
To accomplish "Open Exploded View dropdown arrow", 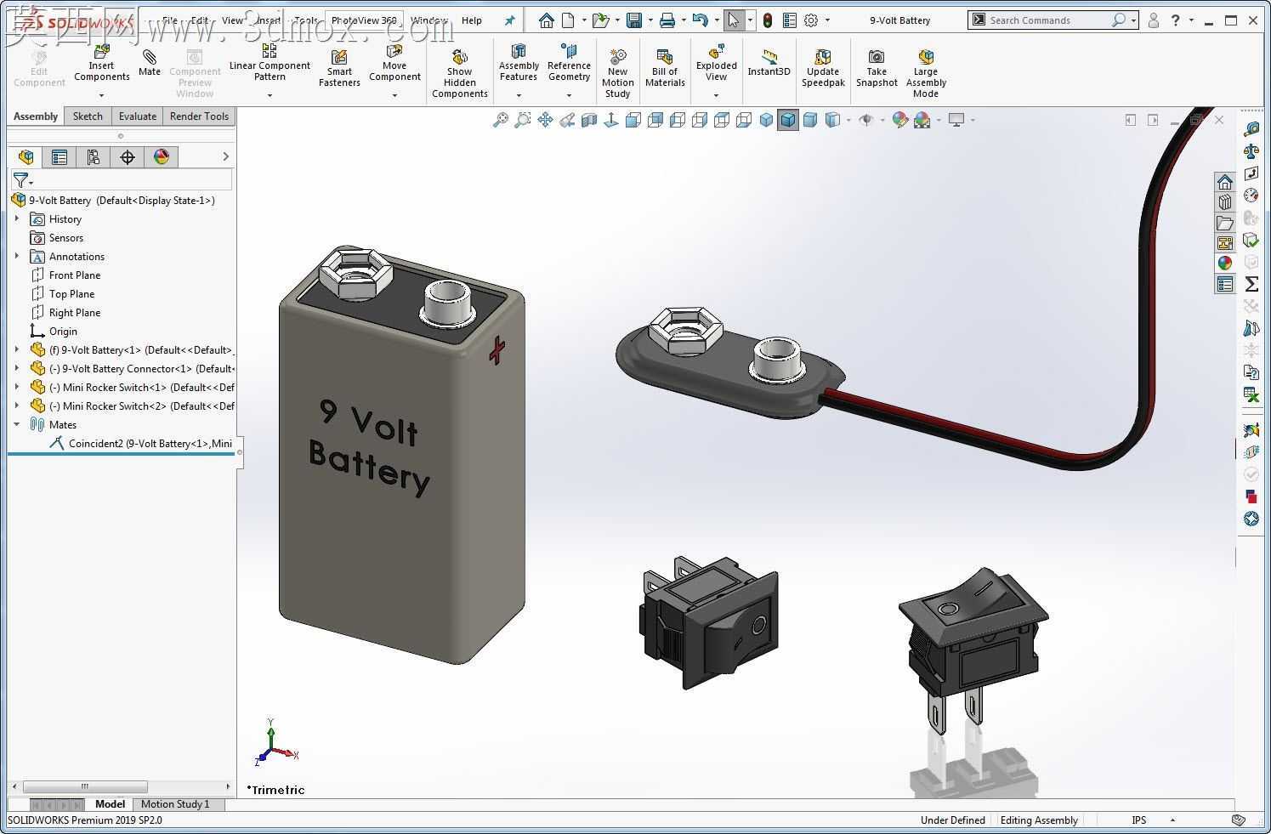I will click(716, 95).
